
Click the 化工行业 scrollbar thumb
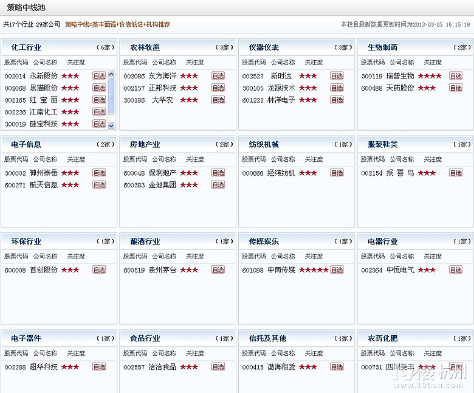tap(111, 96)
